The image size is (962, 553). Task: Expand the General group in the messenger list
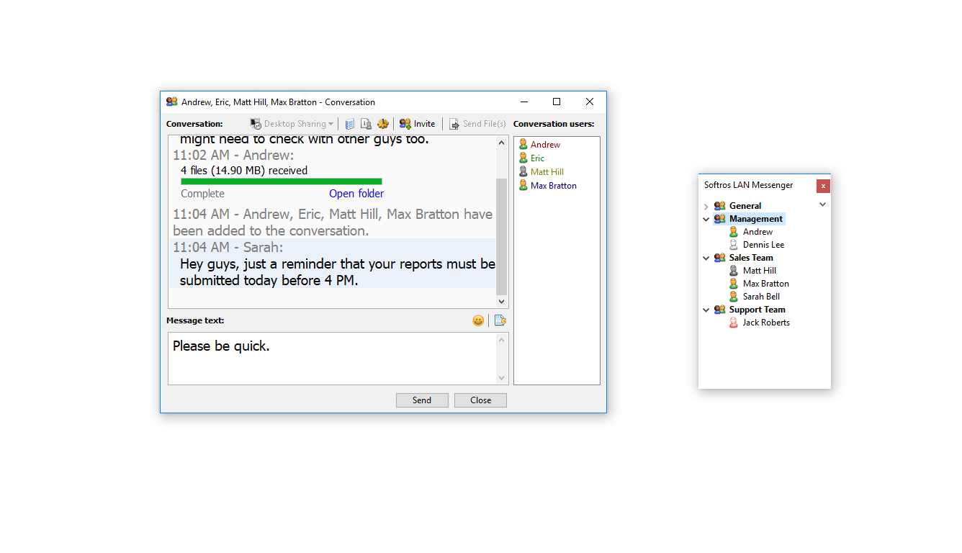coord(706,205)
